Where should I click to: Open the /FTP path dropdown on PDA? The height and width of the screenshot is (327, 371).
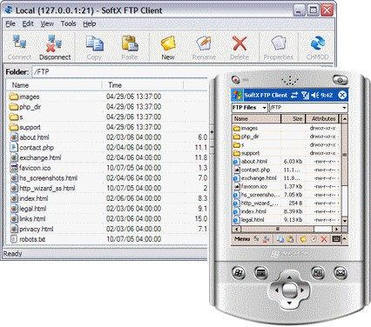coord(308,108)
